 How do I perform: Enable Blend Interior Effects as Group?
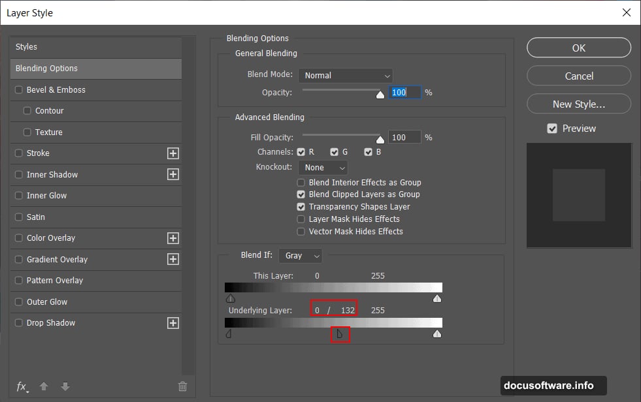(x=301, y=182)
